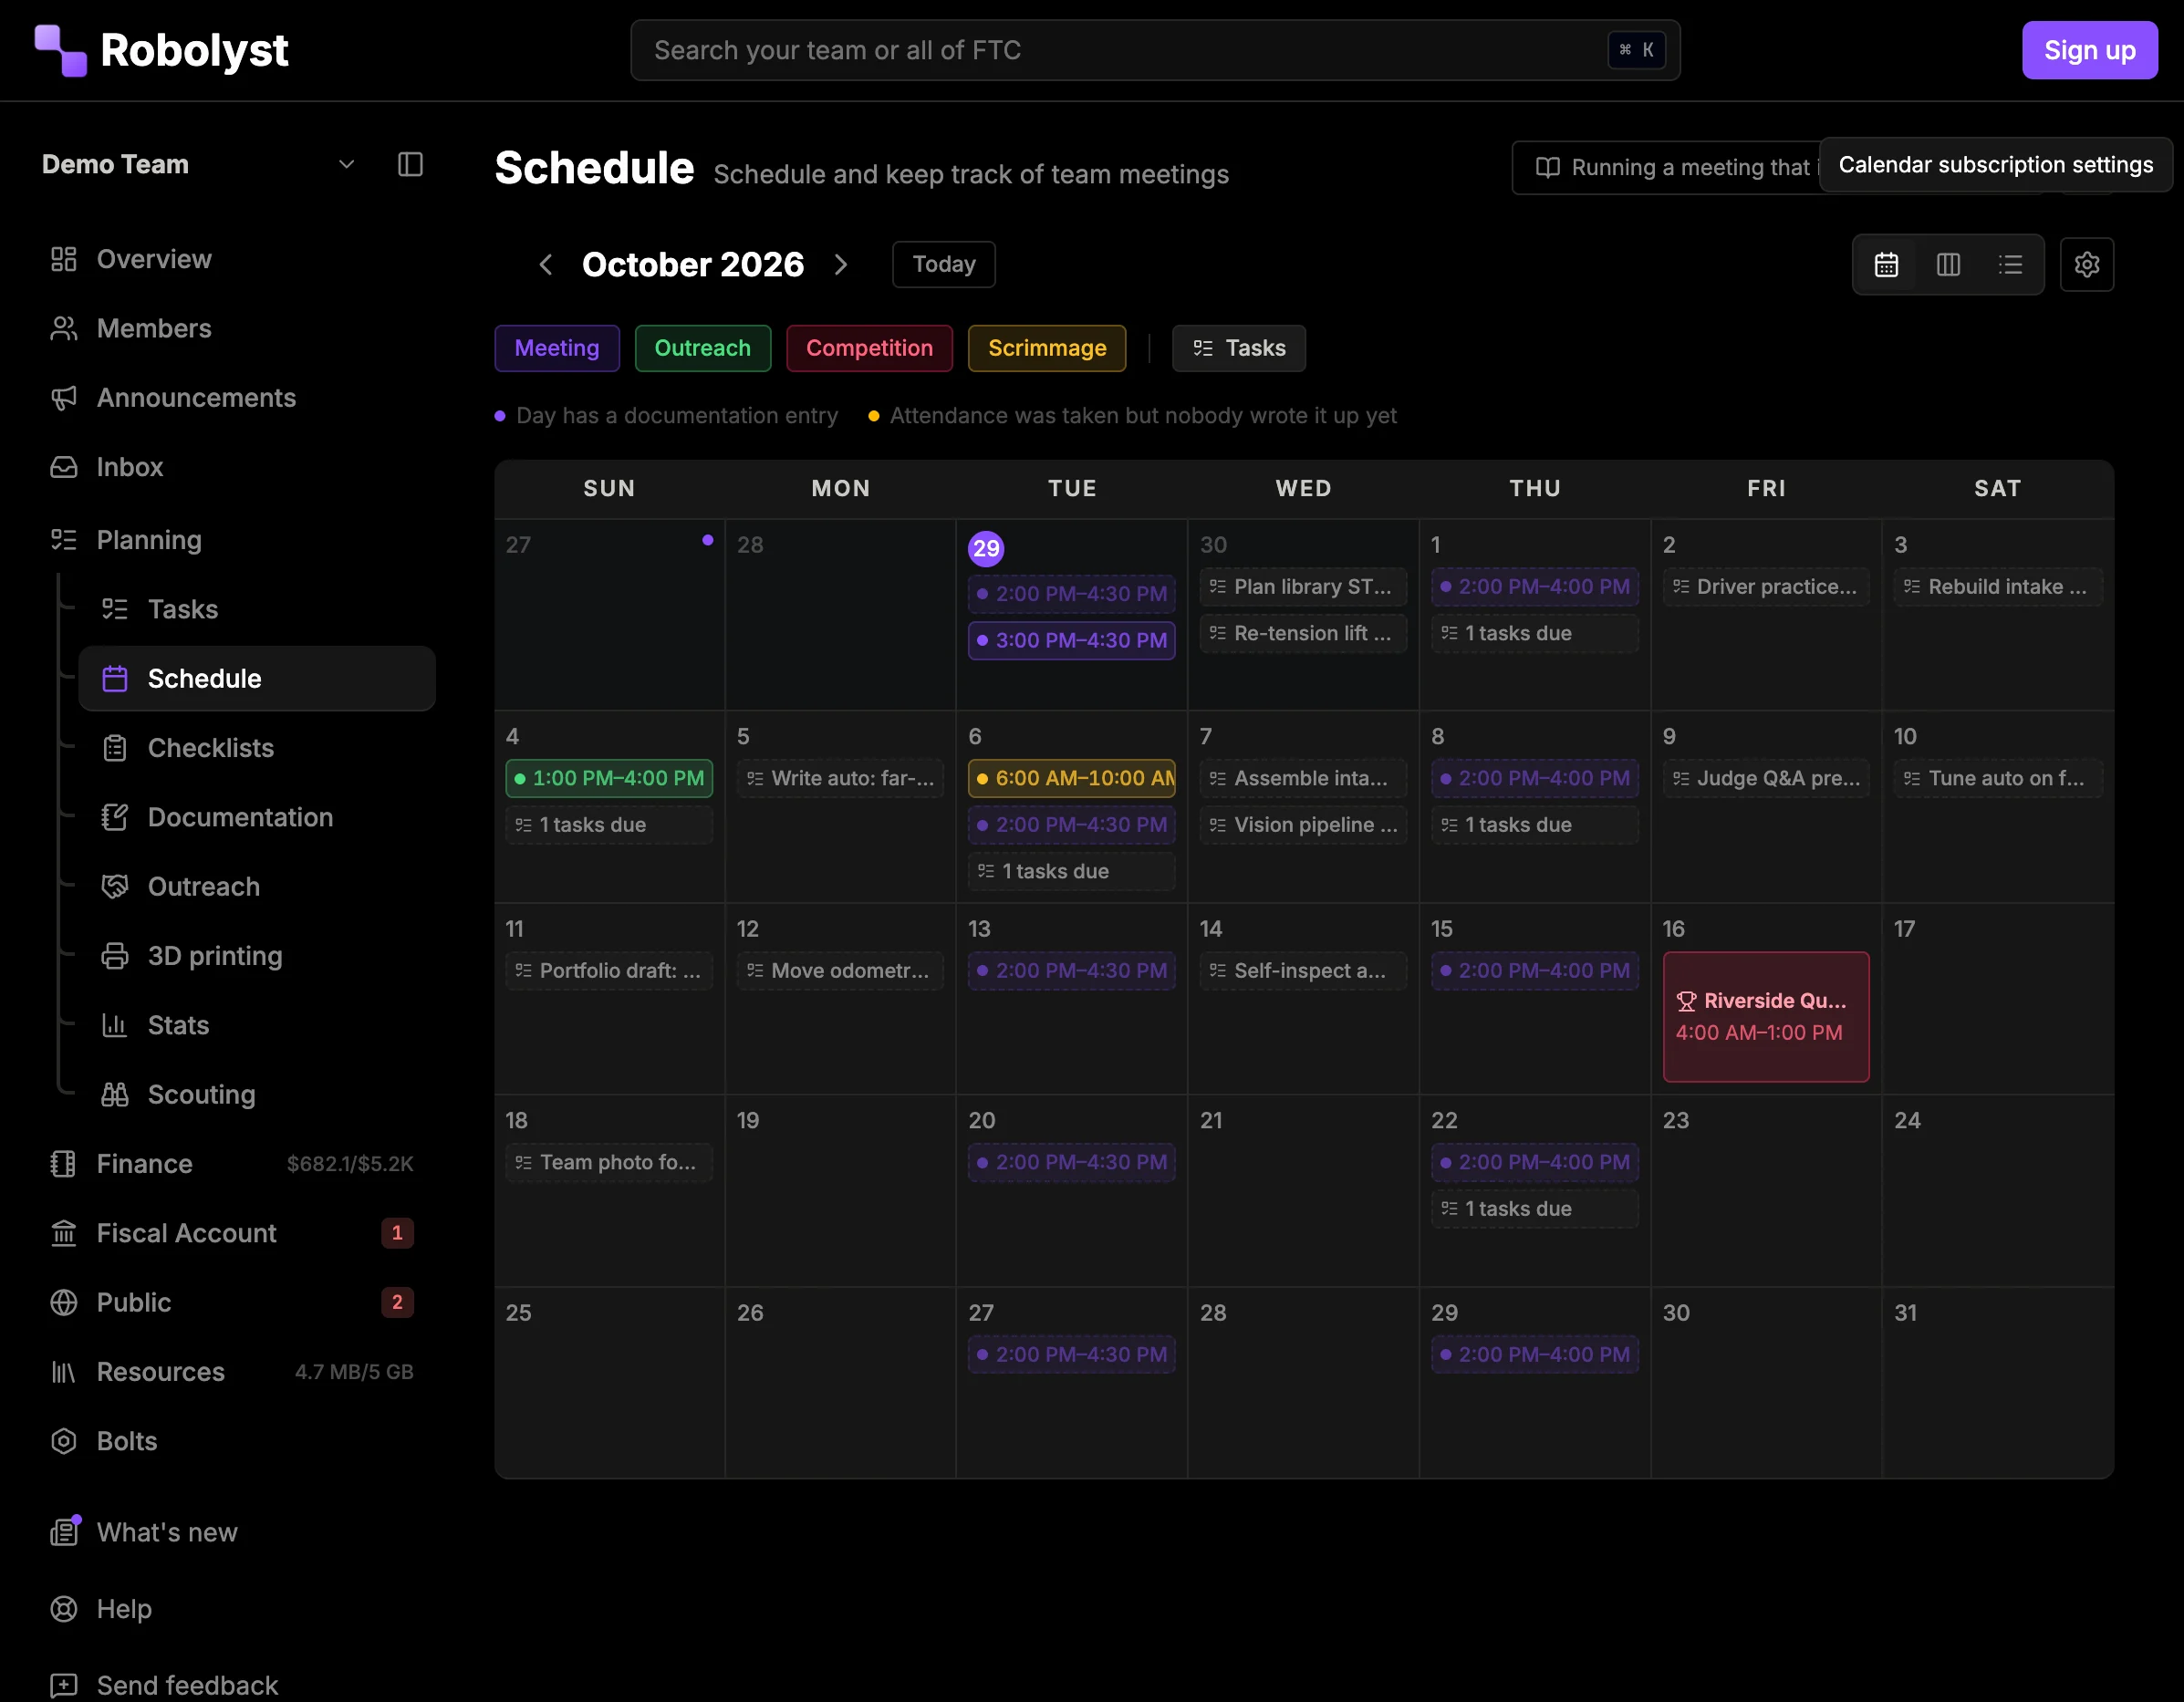2184x1702 pixels.
Task: Go to previous month chevron
Action: (546, 265)
